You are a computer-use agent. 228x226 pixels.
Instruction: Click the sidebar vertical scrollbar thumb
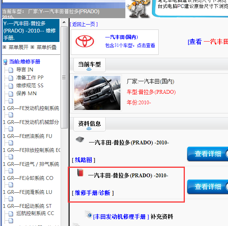(x=64, y=77)
